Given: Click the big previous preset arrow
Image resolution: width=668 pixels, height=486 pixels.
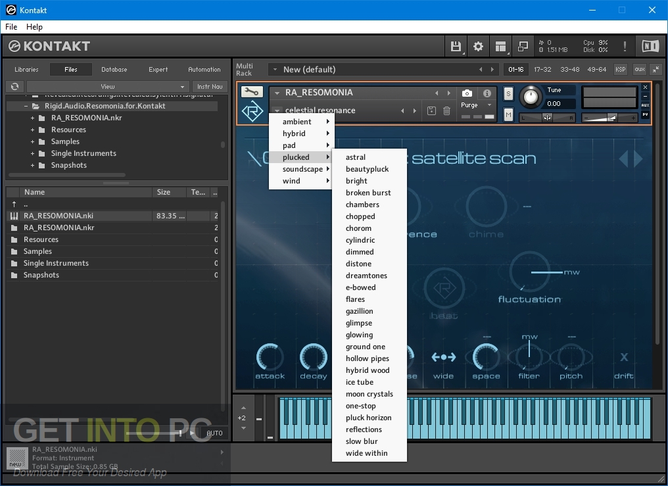Looking at the screenshot, I should (623, 158).
